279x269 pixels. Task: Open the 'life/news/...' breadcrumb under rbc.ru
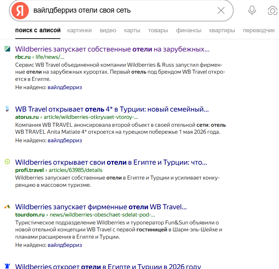(x=50, y=57)
